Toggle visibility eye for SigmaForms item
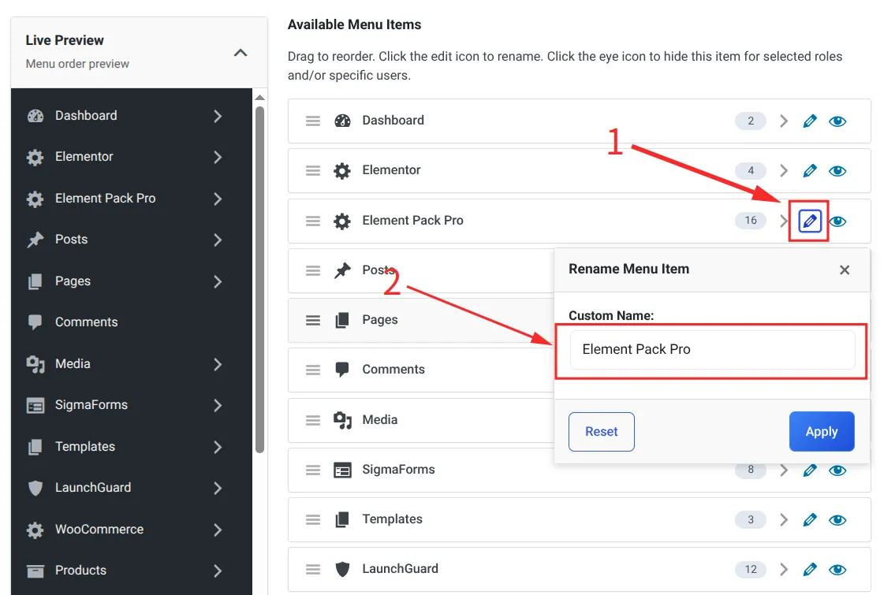Image resolution: width=895 pixels, height=595 pixels. tap(837, 470)
